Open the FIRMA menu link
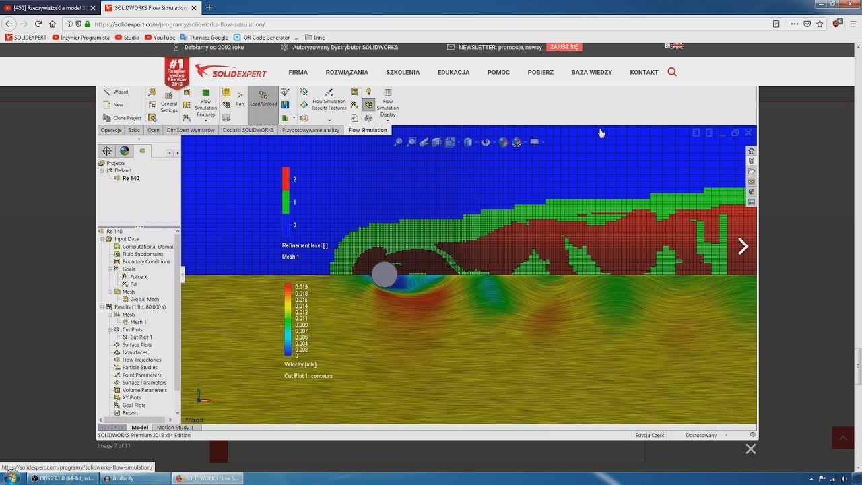Image resolution: width=862 pixels, height=485 pixels. click(x=298, y=72)
